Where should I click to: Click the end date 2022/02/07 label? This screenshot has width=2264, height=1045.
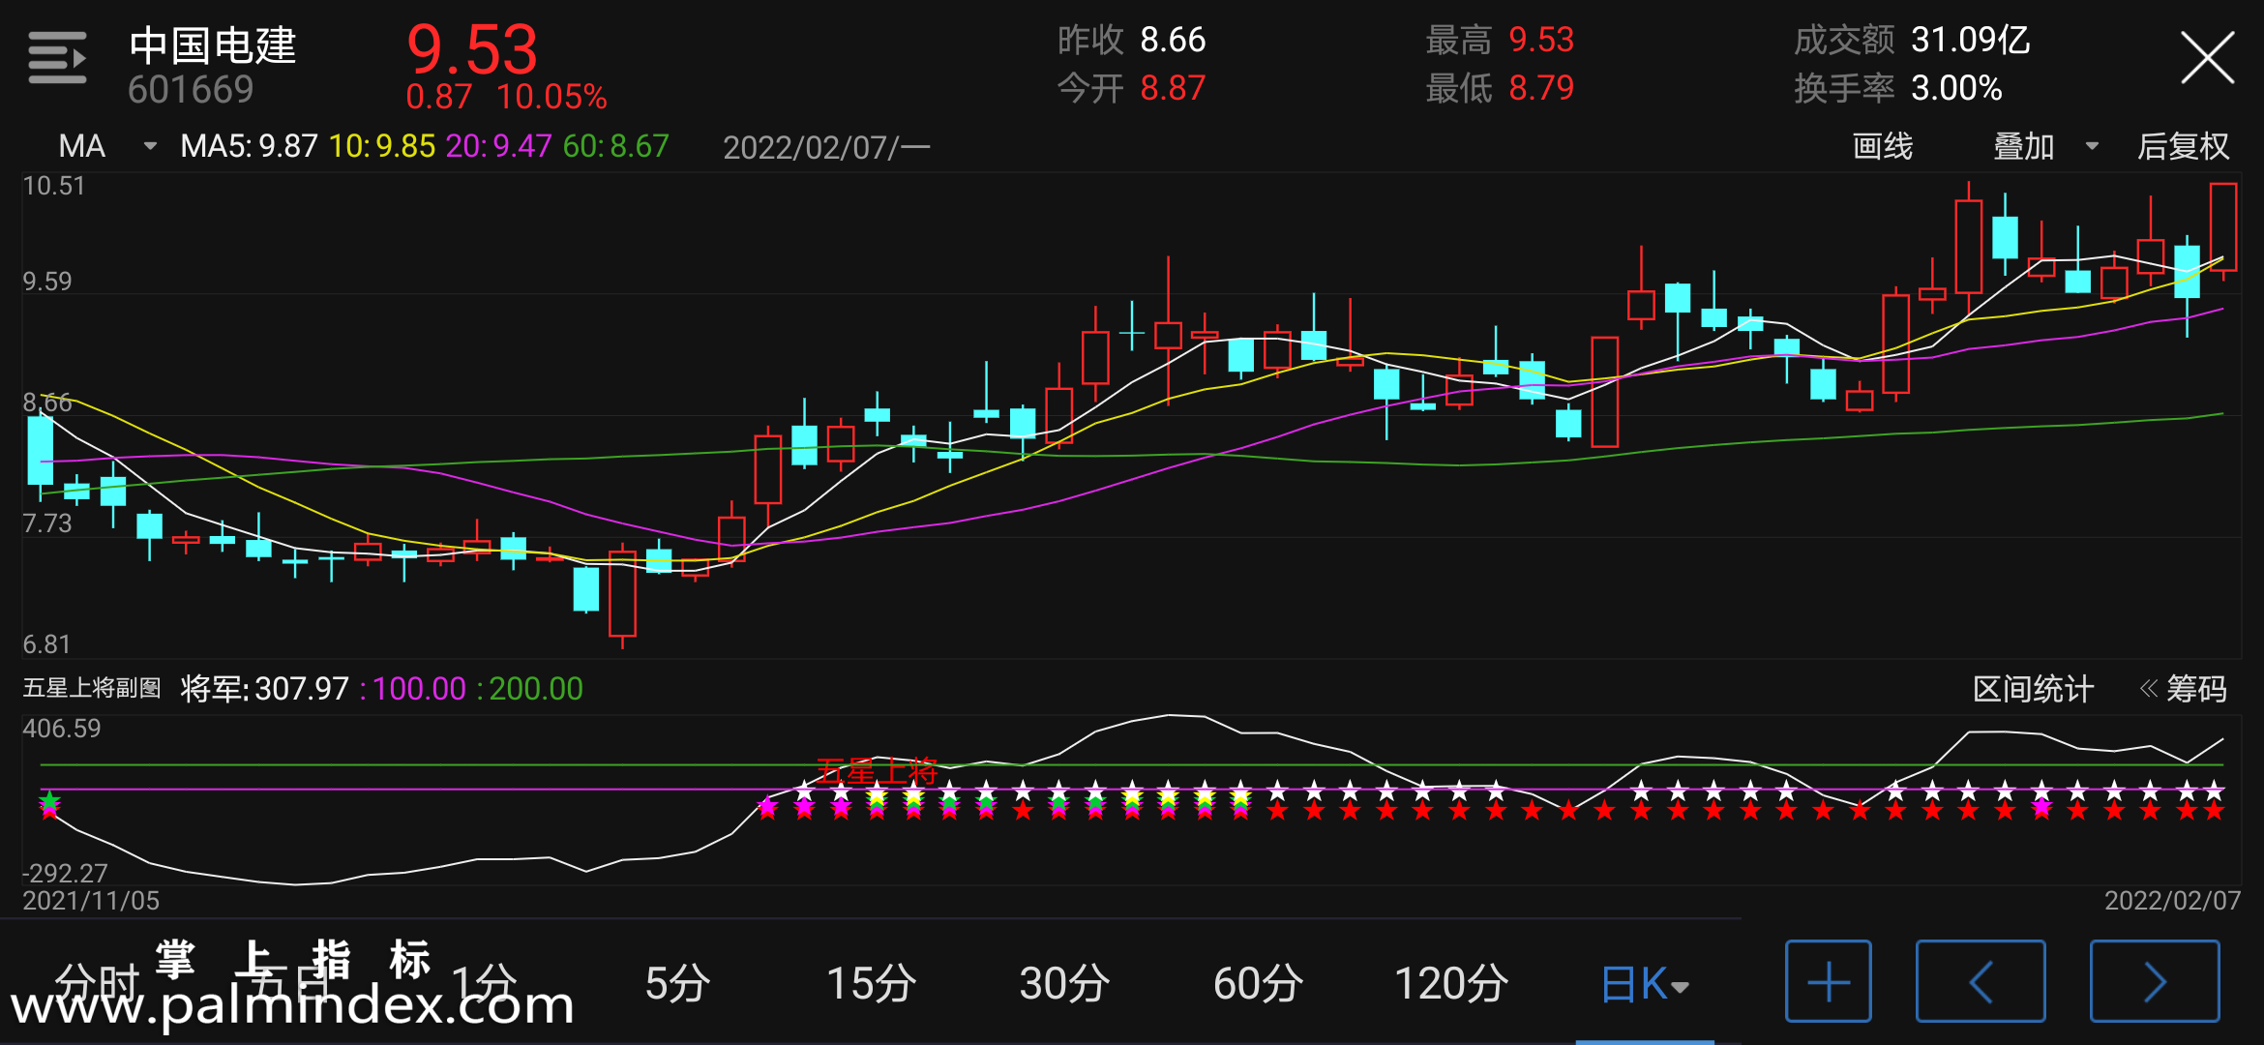click(x=2172, y=901)
